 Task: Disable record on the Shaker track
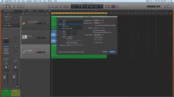coord(33,53)
